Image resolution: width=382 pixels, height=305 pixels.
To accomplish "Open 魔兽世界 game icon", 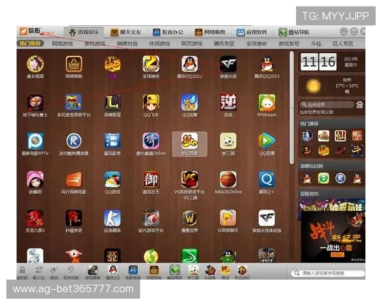I will tap(189, 218).
